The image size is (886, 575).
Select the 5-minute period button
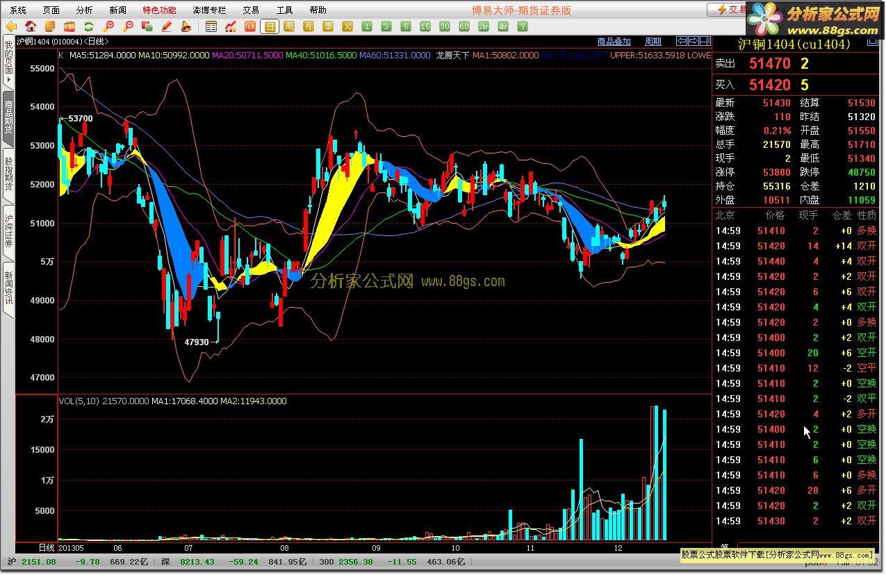pos(406,26)
